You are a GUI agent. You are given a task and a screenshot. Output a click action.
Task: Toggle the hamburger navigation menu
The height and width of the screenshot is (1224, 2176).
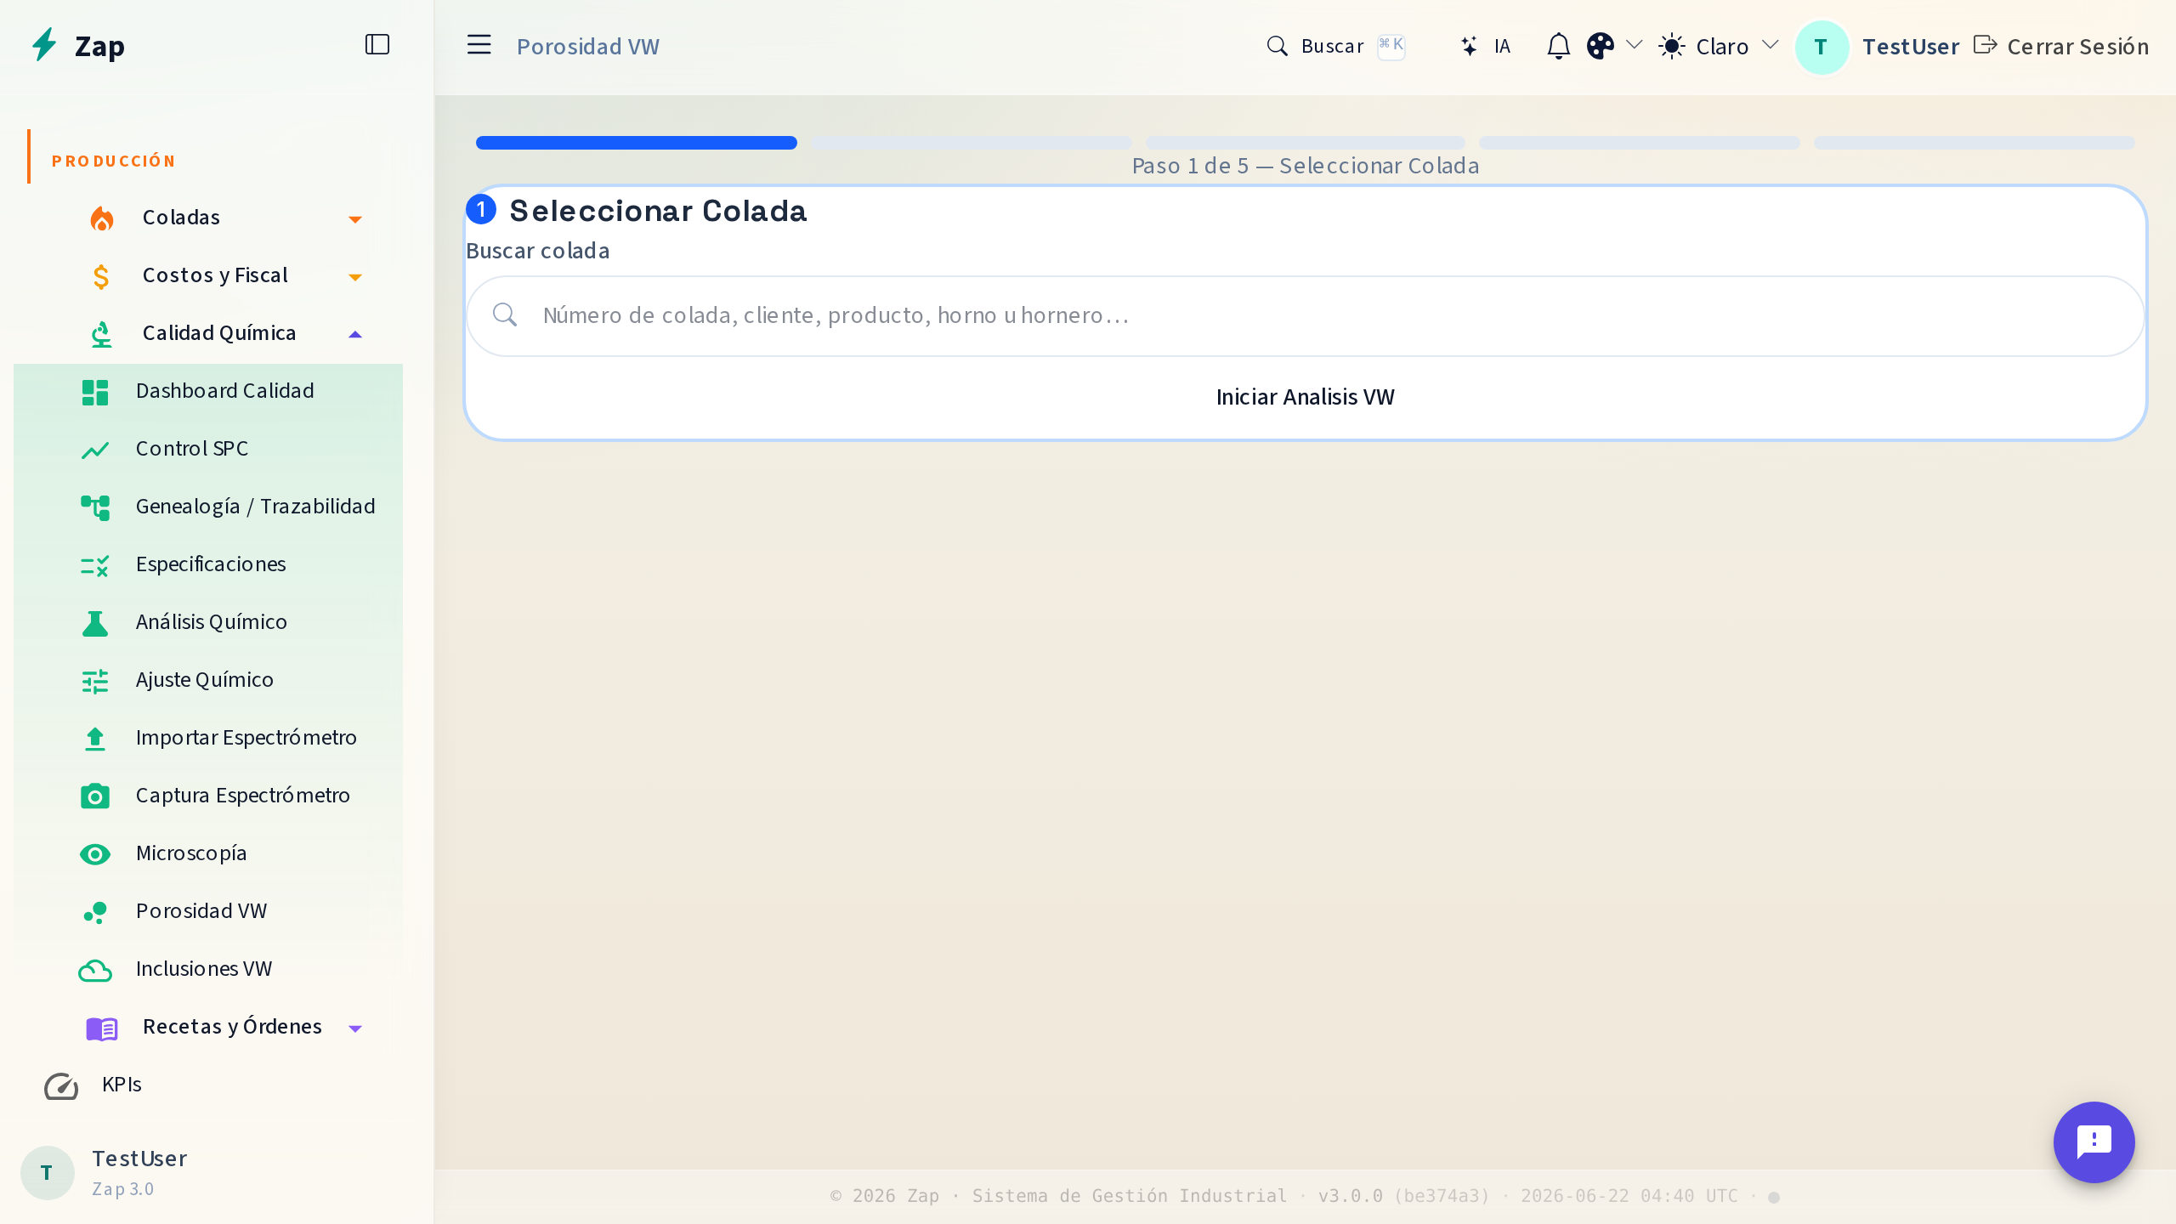[x=479, y=45]
